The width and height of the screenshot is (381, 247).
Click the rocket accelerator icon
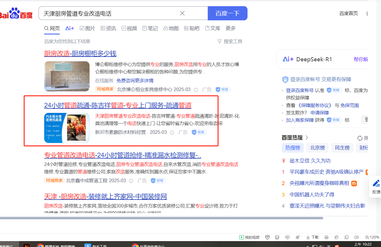point(298,237)
